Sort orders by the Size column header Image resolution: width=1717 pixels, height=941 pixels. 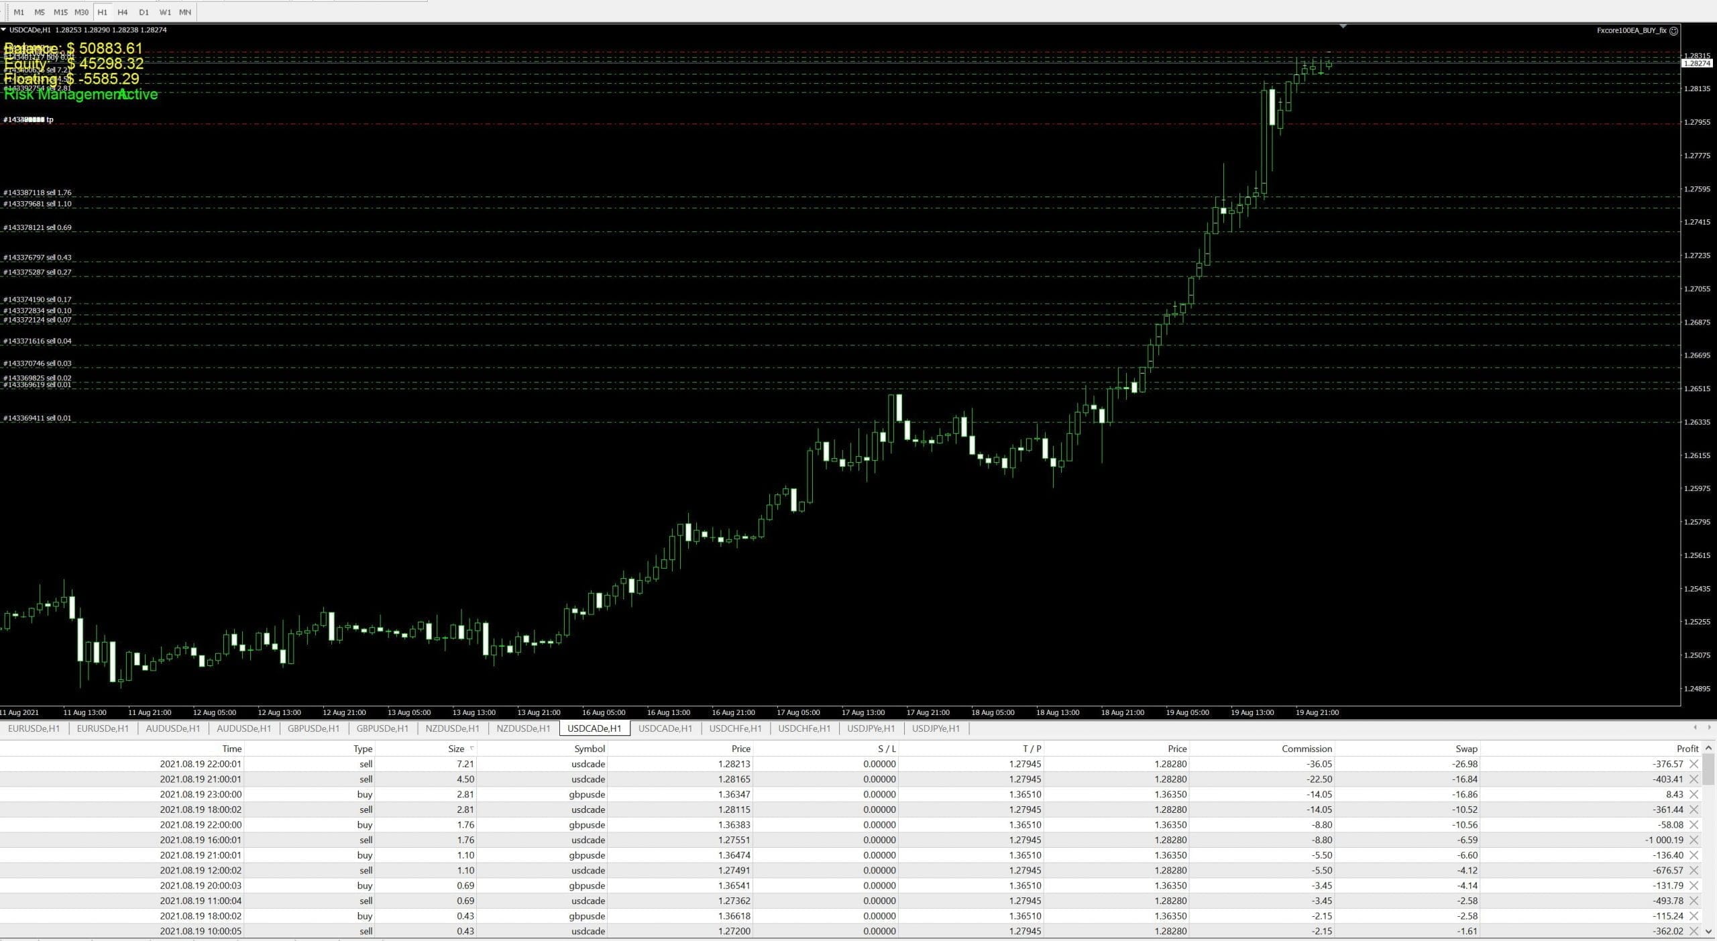pyautogui.click(x=456, y=749)
